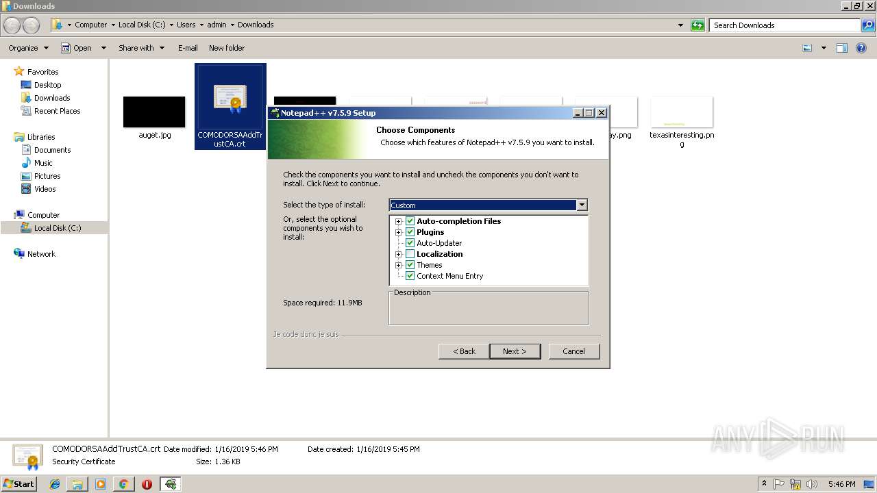Open volume control in tray
The height and width of the screenshot is (493, 877).
(812, 484)
